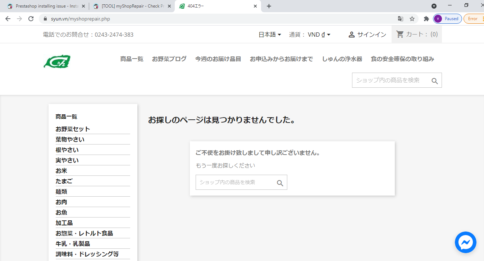Open the お野菜ブログ menu link
Image resolution: width=484 pixels, height=261 pixels.
[169, 59]
